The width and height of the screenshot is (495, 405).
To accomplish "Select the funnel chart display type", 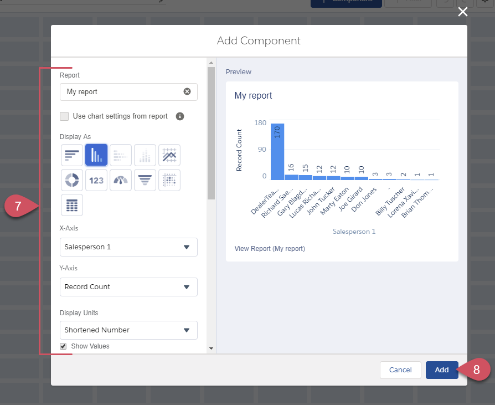I will point(145,180).
